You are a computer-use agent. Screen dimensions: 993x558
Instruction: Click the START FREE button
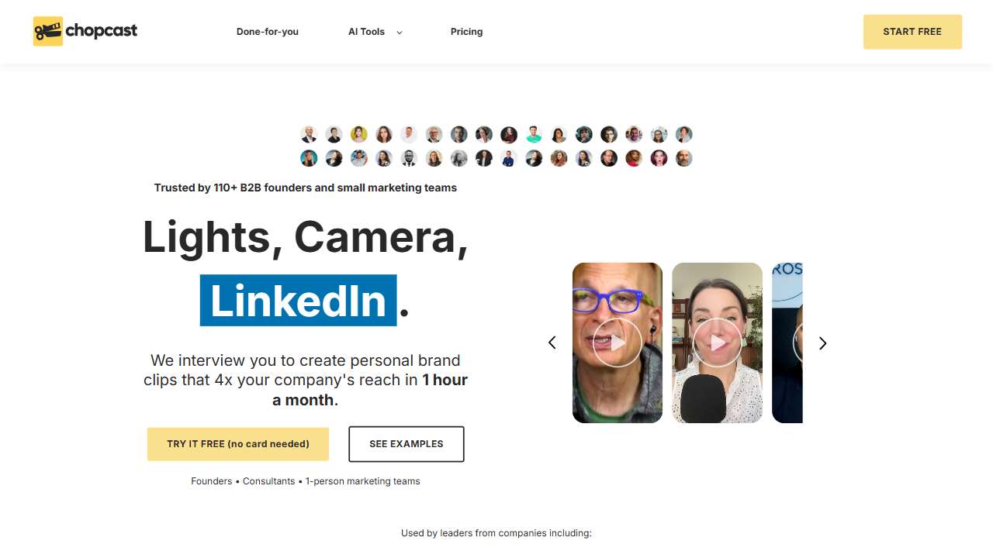(912, 32)
